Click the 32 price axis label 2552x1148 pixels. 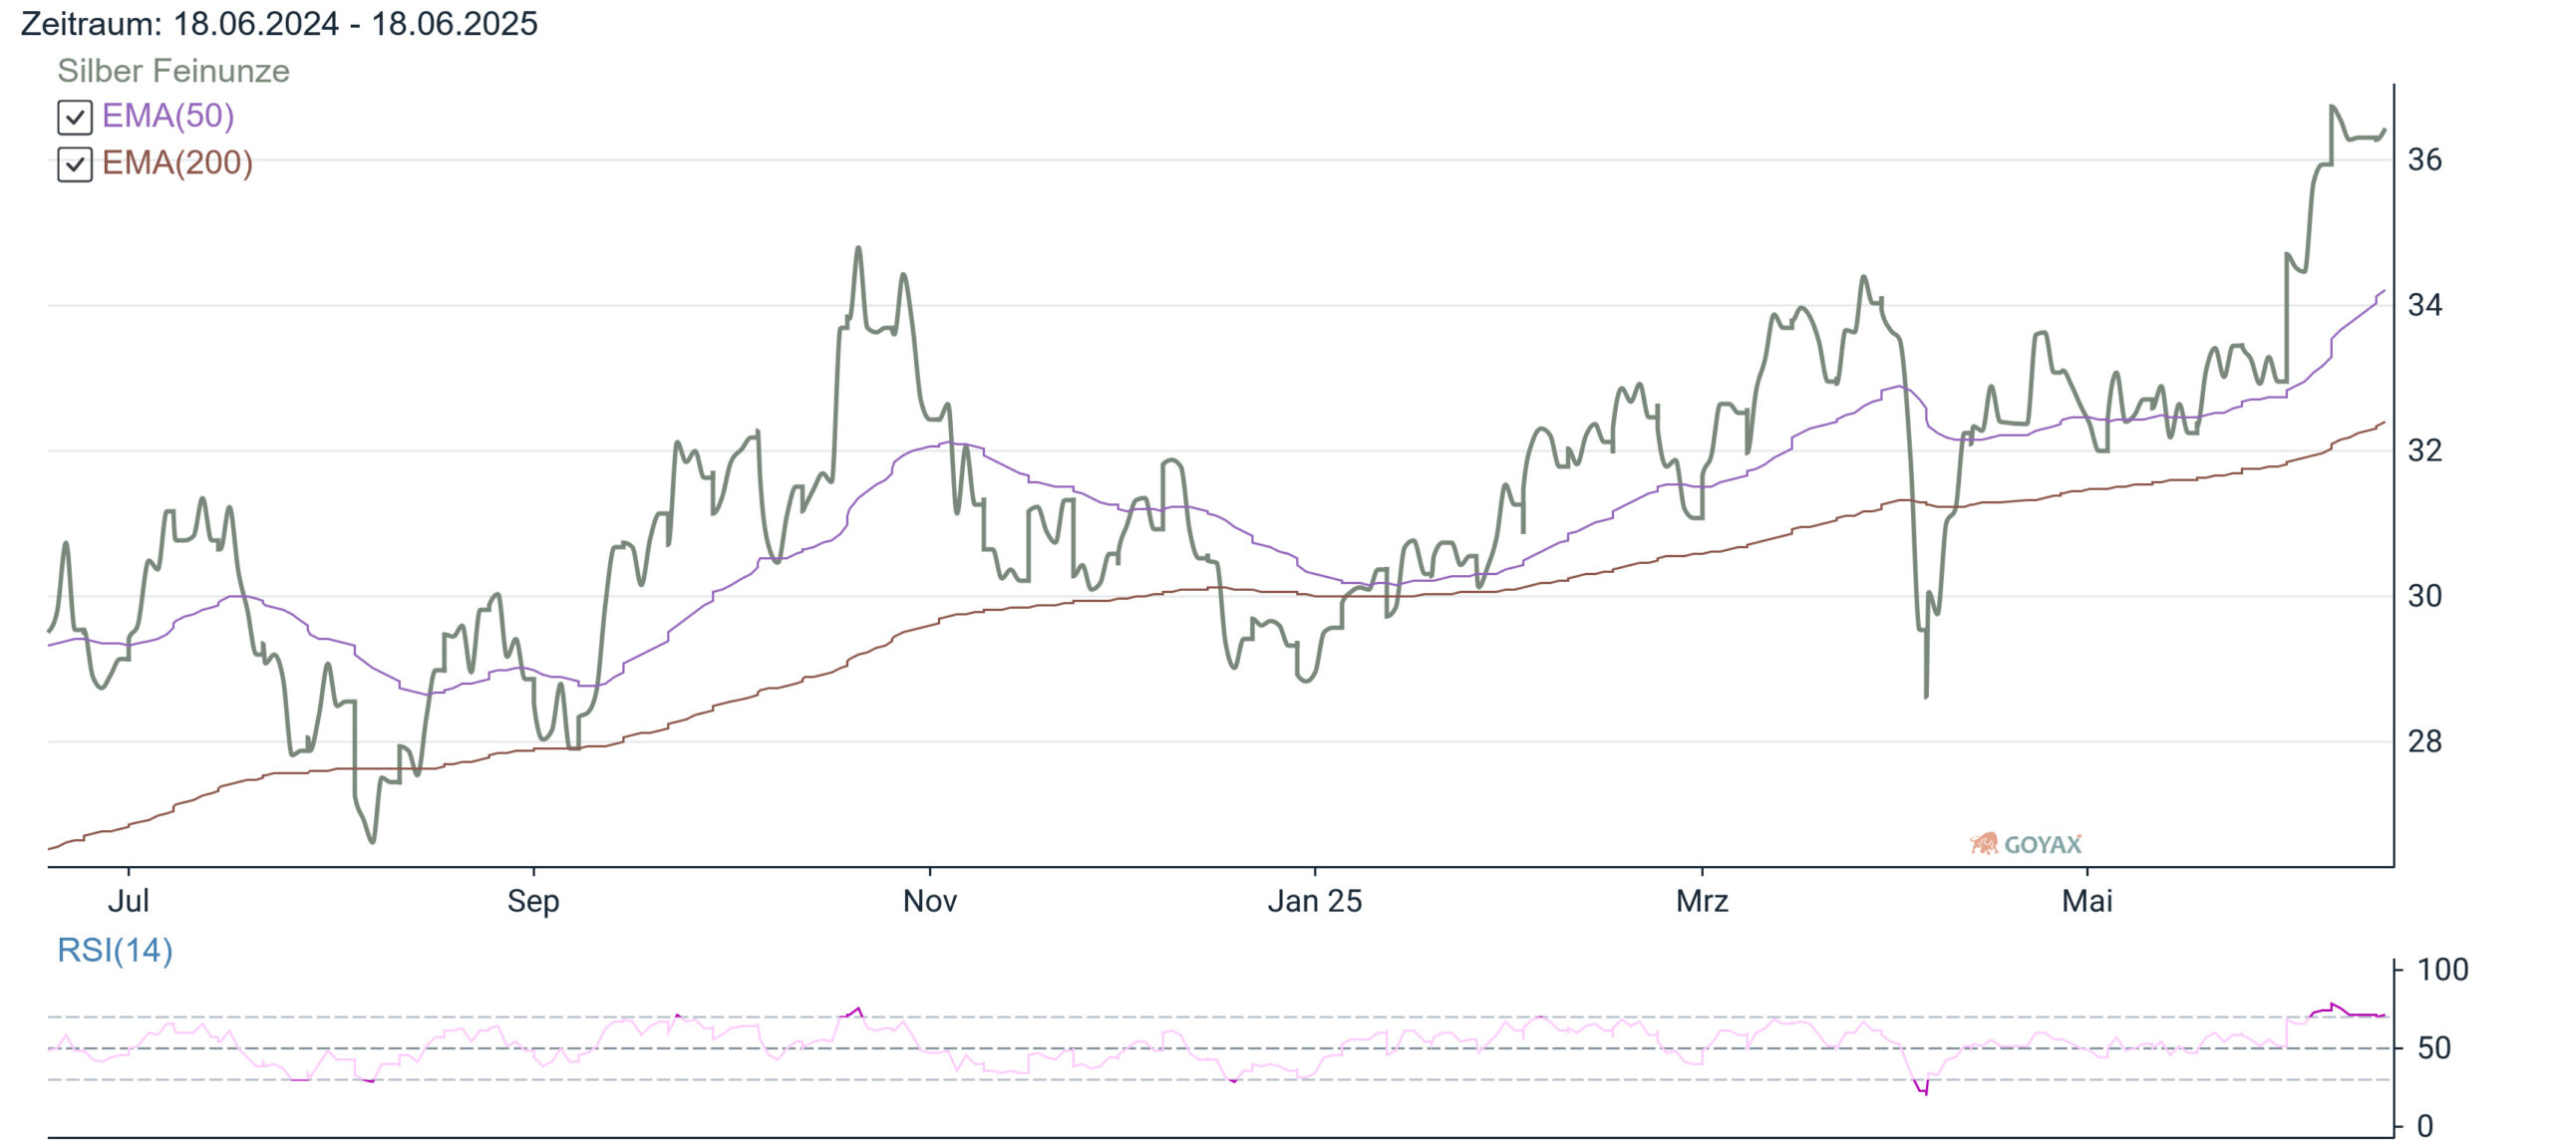click(2424, 450)
